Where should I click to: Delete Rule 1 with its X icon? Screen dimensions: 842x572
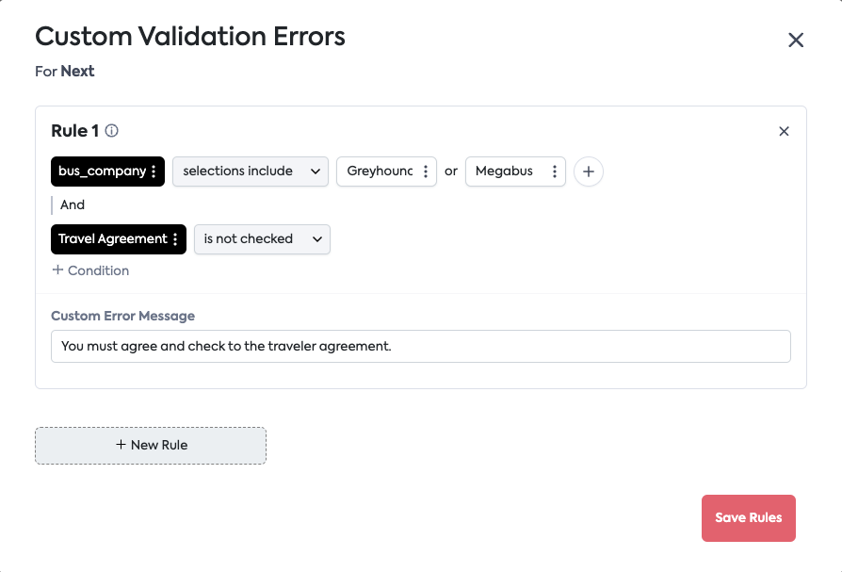784,131
